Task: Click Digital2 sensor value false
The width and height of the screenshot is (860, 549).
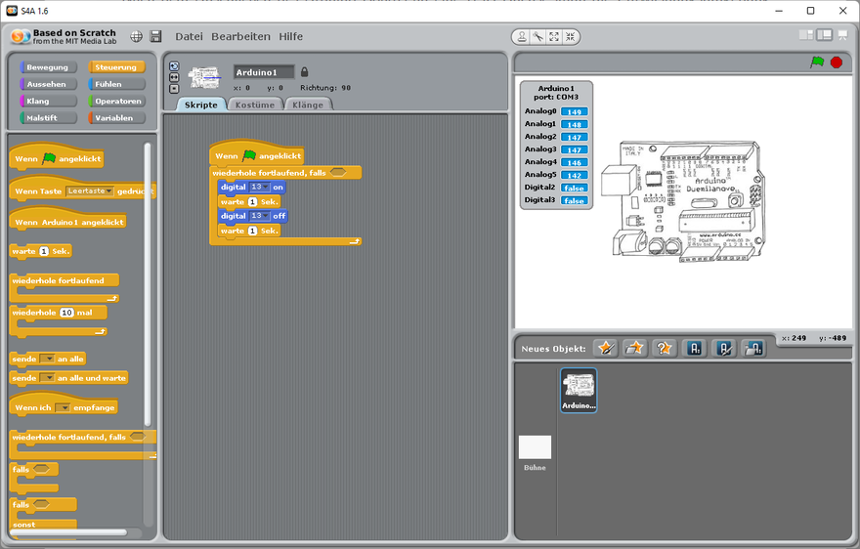Action: pos(575,189)
